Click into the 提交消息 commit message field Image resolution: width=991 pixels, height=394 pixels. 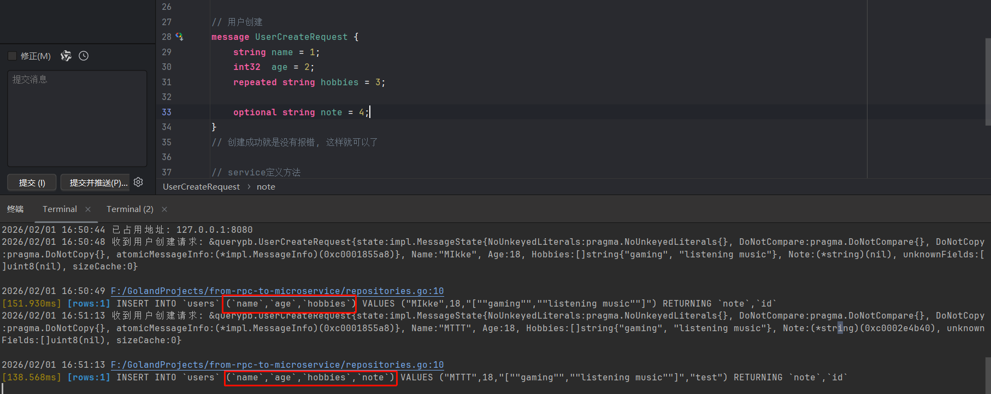(x=76, y=117)
